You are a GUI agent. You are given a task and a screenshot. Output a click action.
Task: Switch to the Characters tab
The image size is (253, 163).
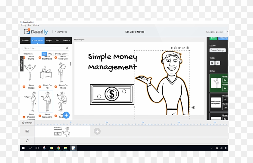[37, 40]
